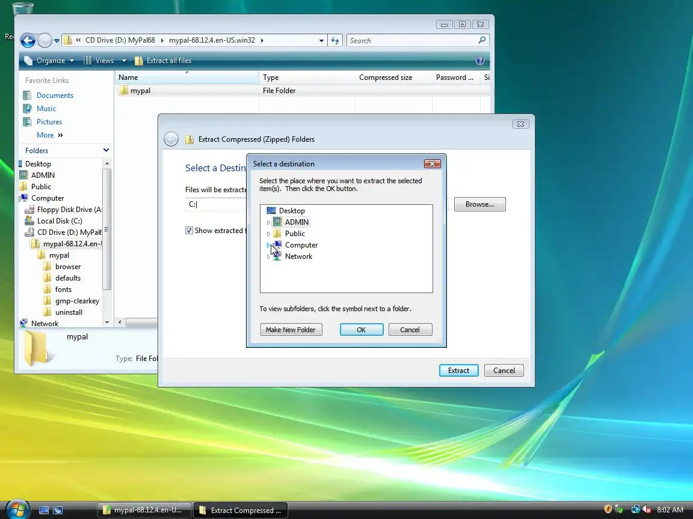This screenshot has width=693, height=519.
Task: Click the security shield tray icon
Action: (x=608, y=510)
